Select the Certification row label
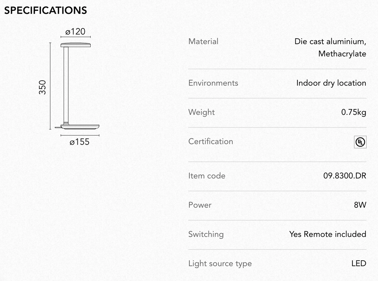Screen dimensions: 378x281 210,141
